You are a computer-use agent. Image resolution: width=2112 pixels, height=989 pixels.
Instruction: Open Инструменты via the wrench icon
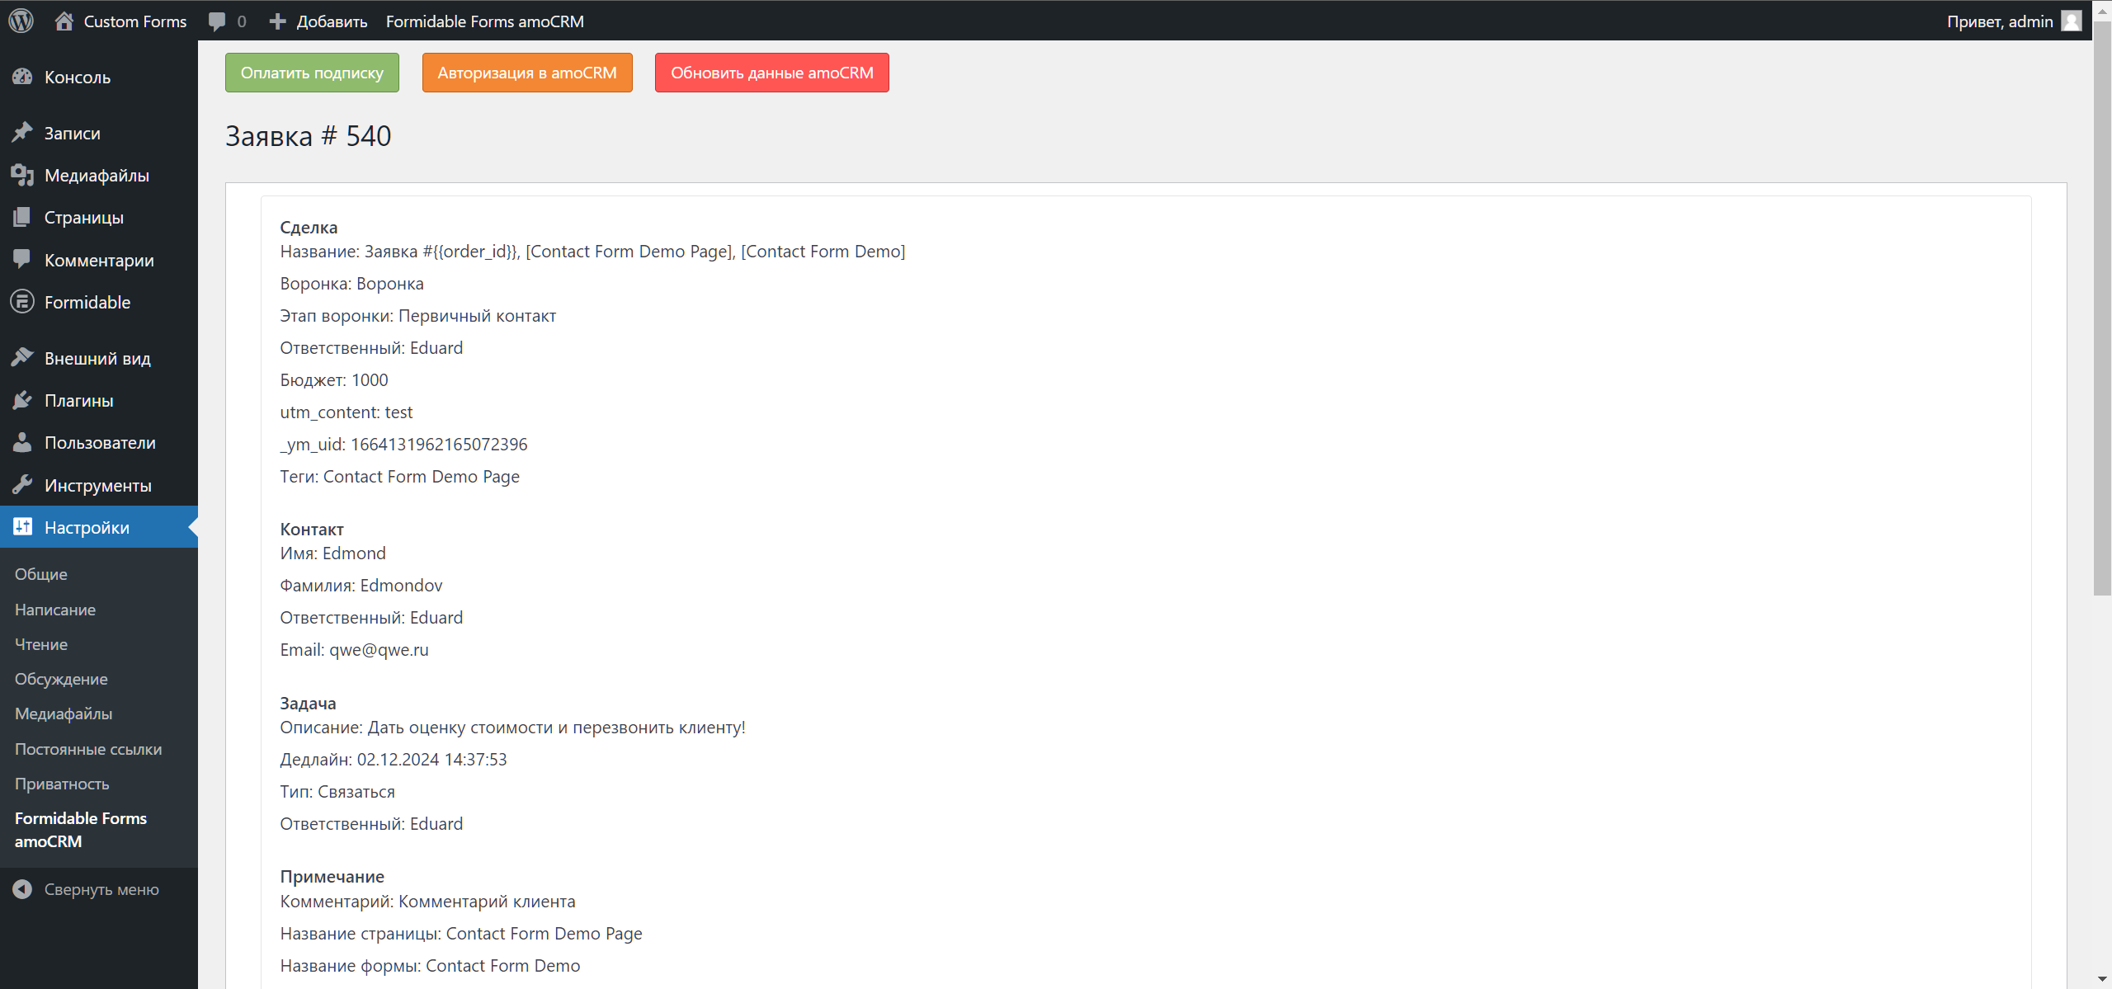coord(22,485)
